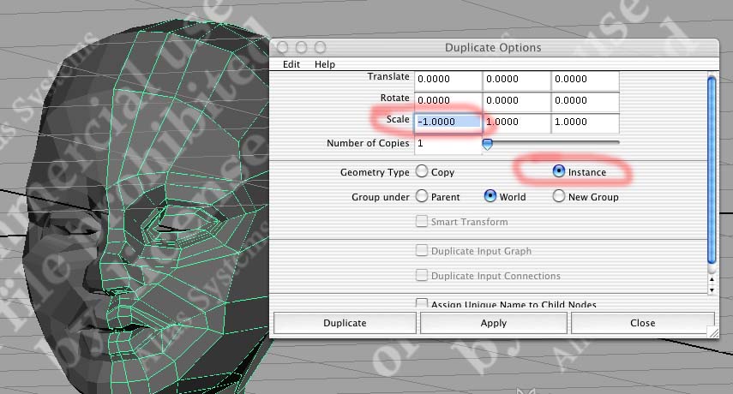Open the Help menu

point(324,64)
